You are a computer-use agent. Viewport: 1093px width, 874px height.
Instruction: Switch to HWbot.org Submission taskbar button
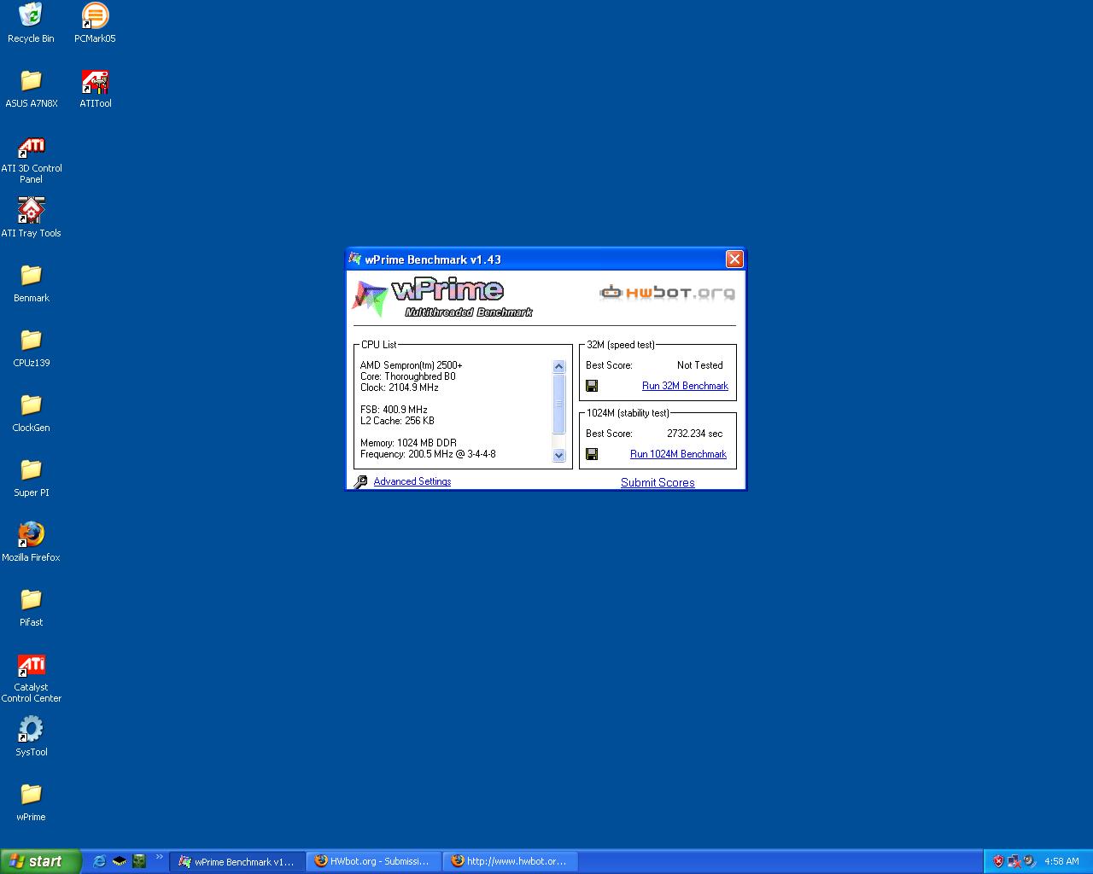point(374,861)
